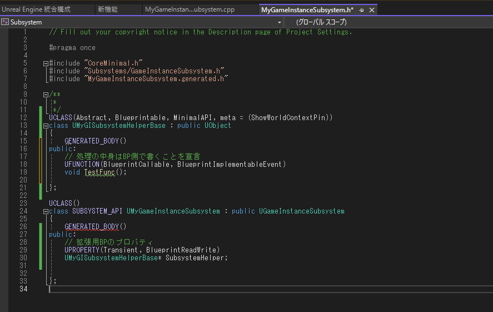Click the Subsystem project icon in the navigation bar
This screenshot has height=312, width=493.
4,22
